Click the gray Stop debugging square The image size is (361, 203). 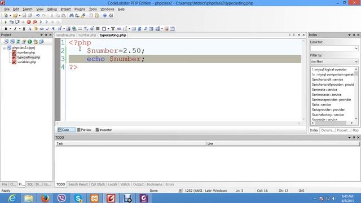coord(23,22)
